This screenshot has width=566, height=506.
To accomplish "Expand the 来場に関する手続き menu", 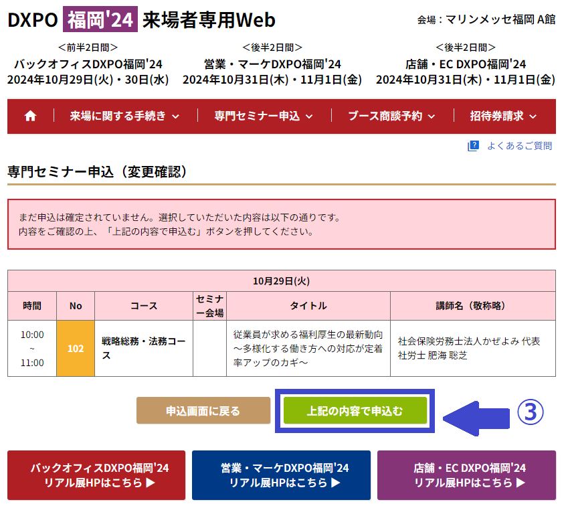I will coord(125,116).
